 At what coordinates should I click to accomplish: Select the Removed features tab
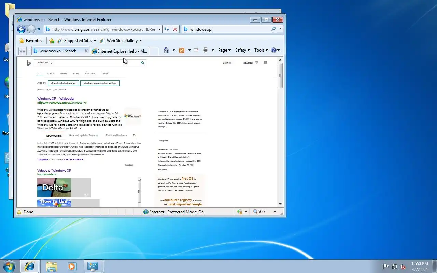[x=116, y=135]
